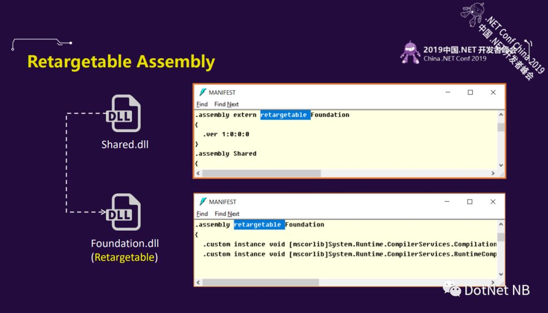Maximize the lower MANIFEST window

point(470,202)
